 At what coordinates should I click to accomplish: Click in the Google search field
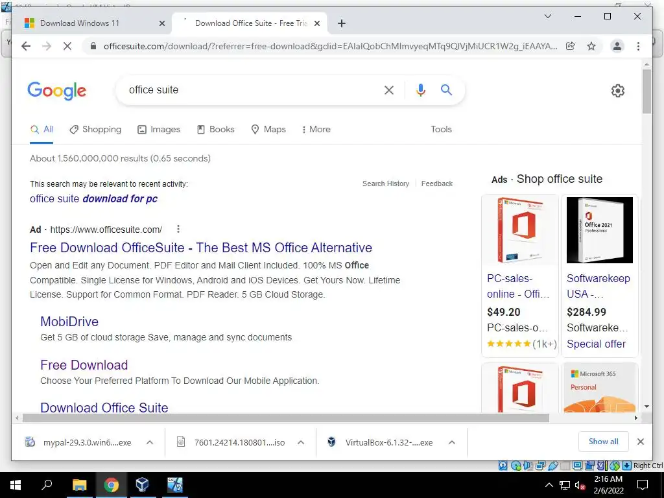click(250, 89)
